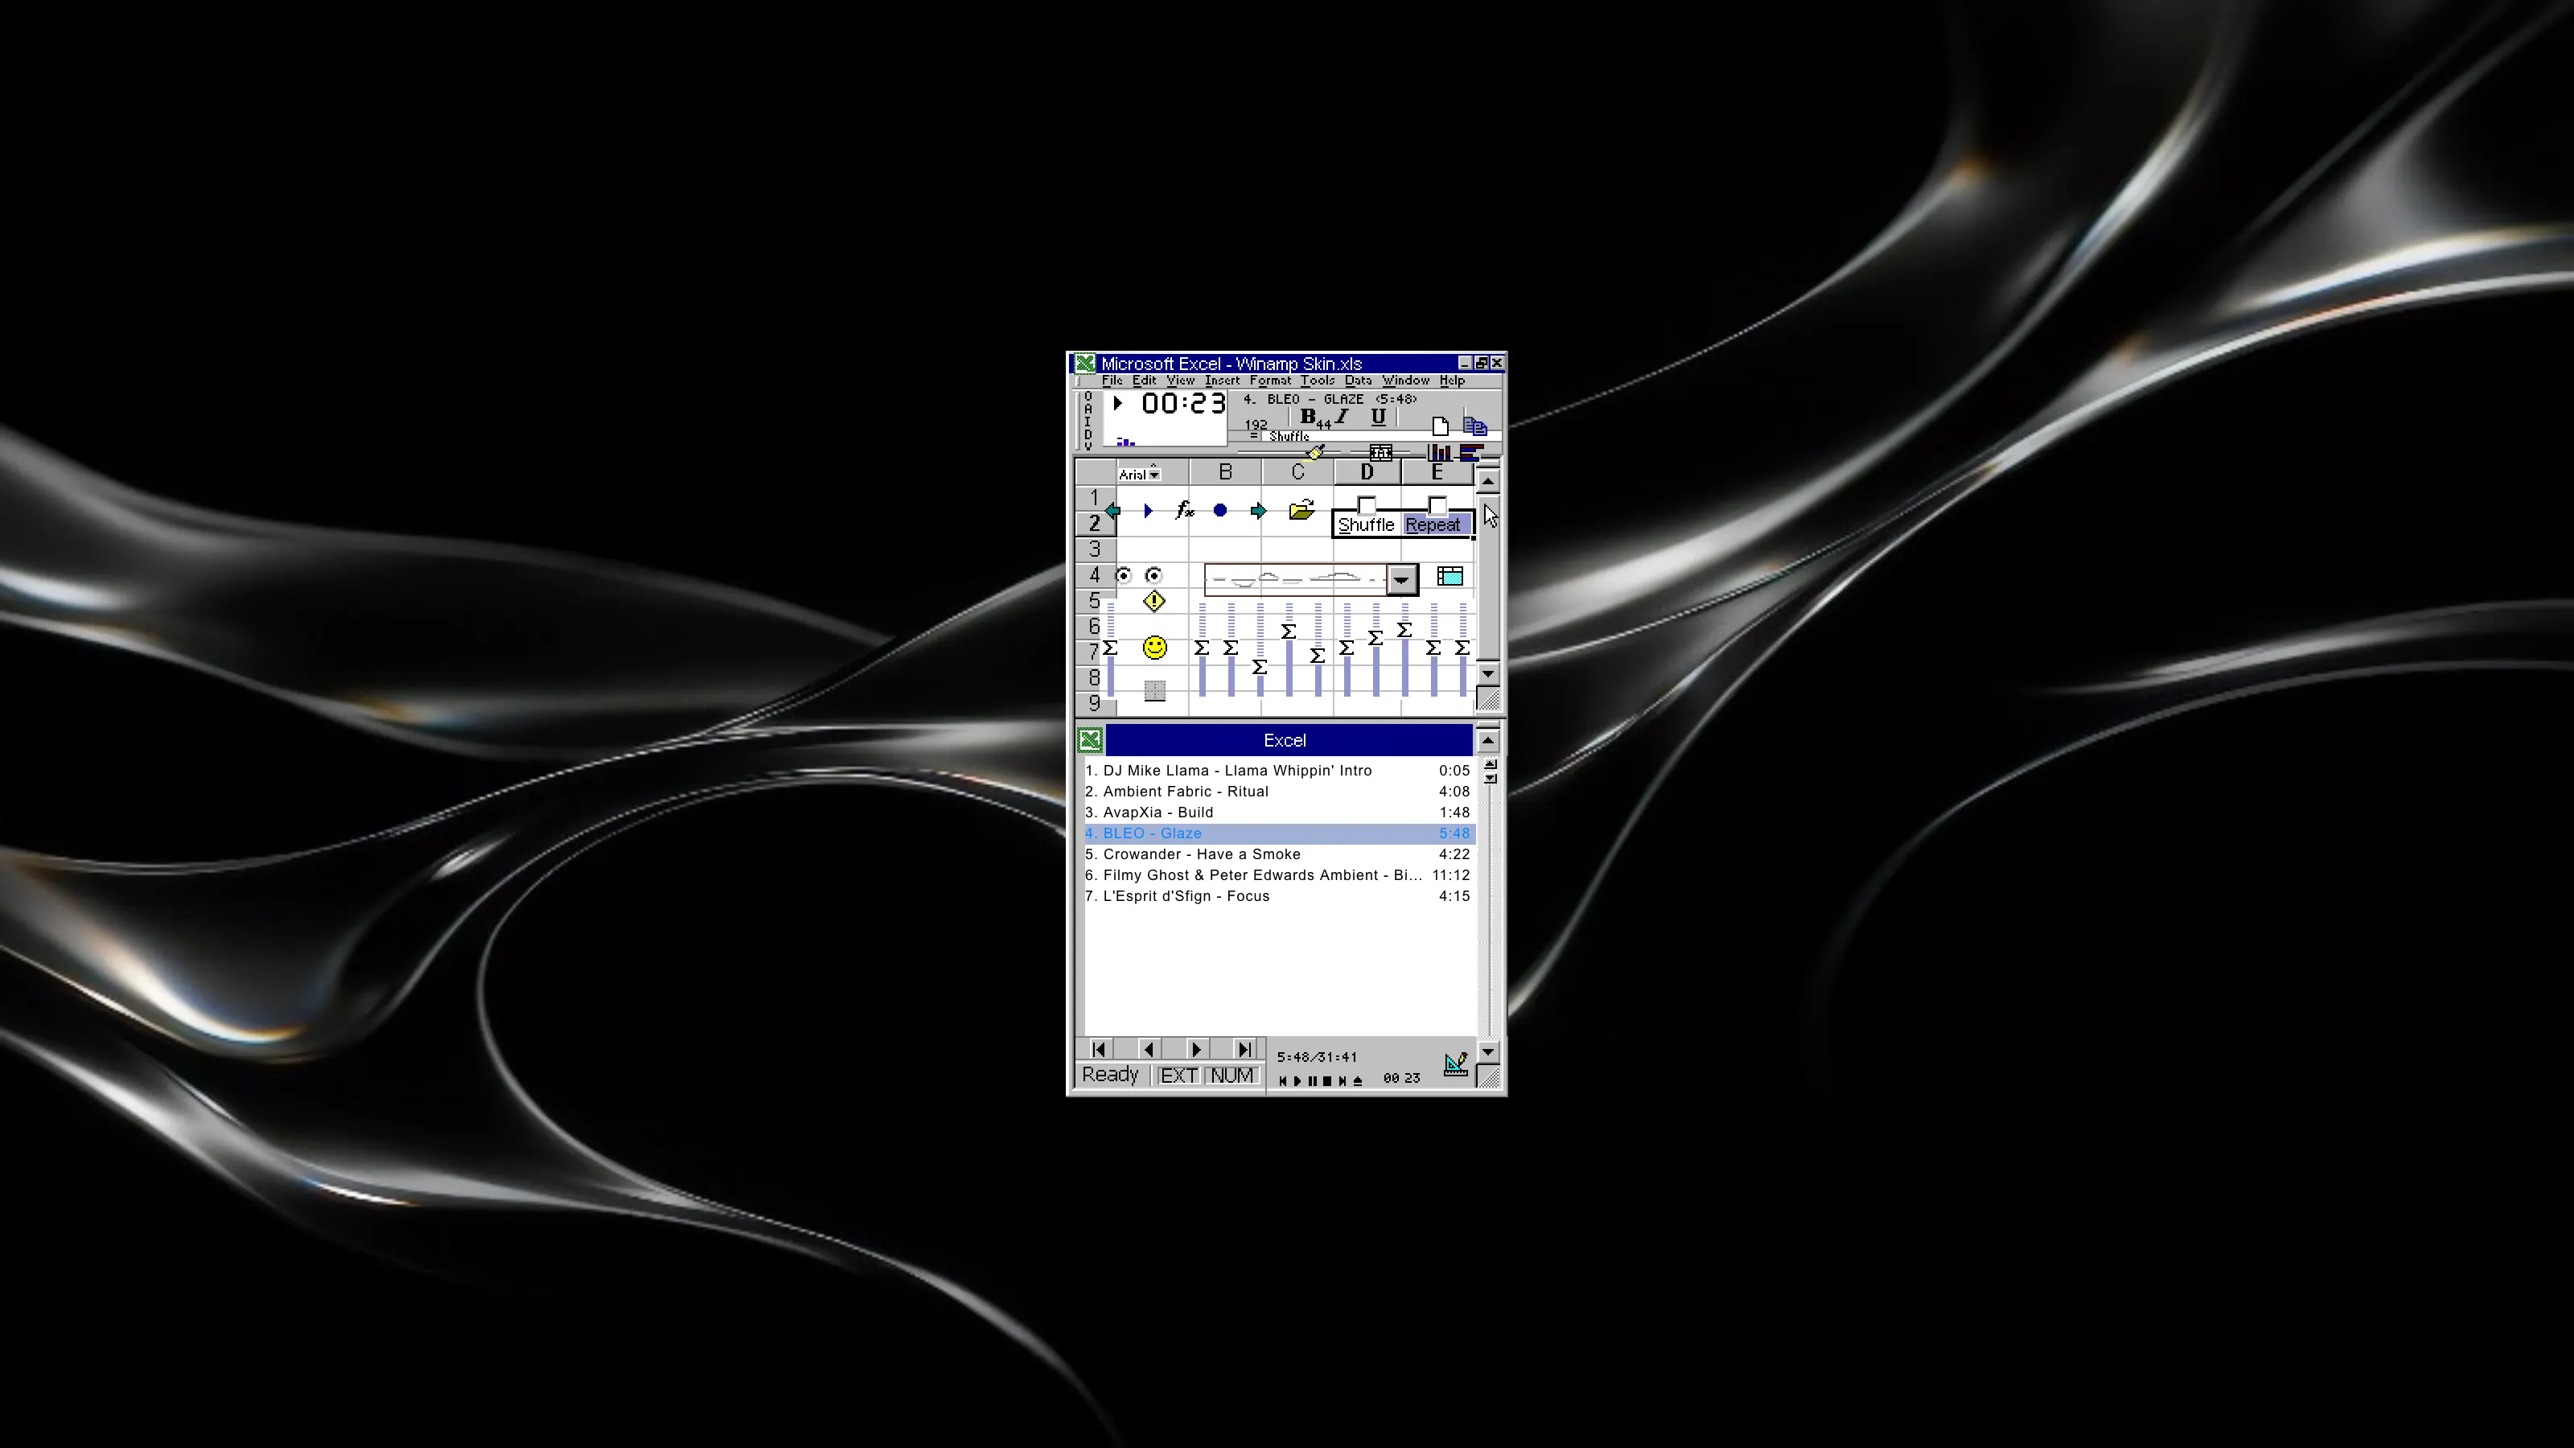Click the teal right-arrow next track icon
This screenshot has height=1448, width=2574.
(1258, 511)
